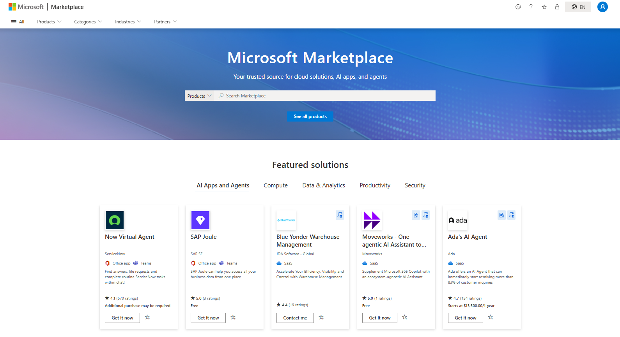620x337 pixels.
Task: Click the SAP Joule logo
Action: pos(200,220)
